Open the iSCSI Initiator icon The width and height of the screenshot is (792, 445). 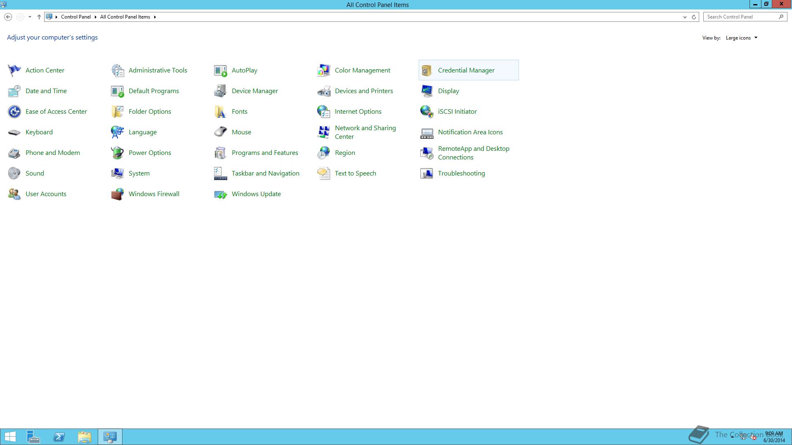(x=427, y=112)
